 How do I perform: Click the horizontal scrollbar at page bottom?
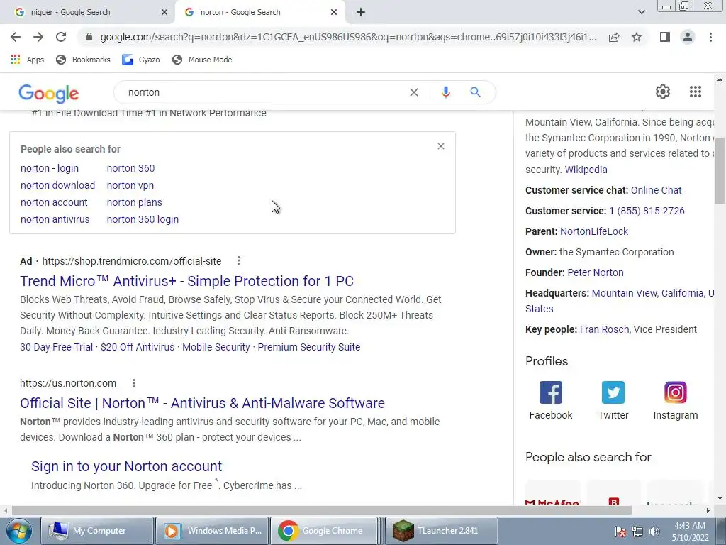tap(322, 510)
